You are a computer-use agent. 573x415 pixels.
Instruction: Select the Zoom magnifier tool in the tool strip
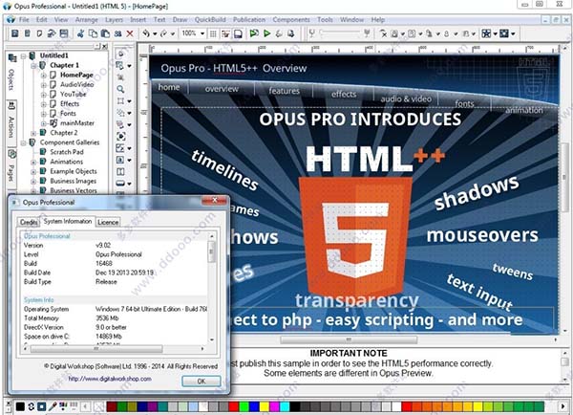pyautogui.click(x=120, y=89)
